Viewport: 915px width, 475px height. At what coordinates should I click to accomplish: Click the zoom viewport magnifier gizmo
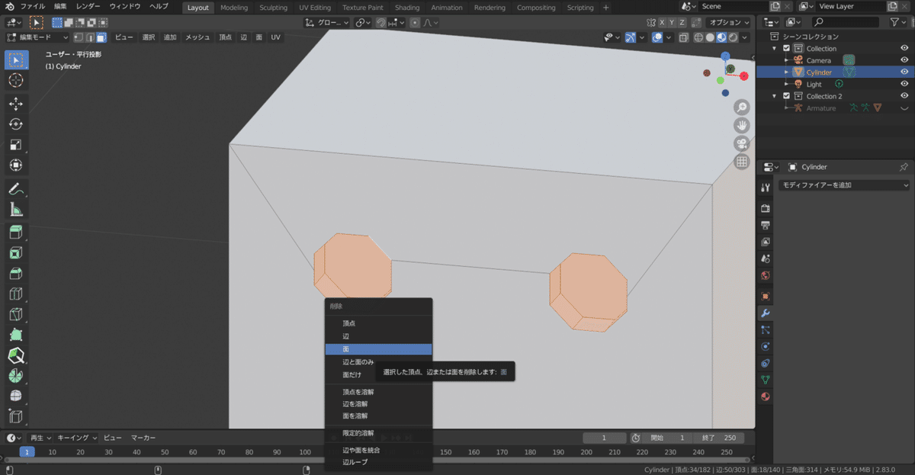click(x=741, y=108)
